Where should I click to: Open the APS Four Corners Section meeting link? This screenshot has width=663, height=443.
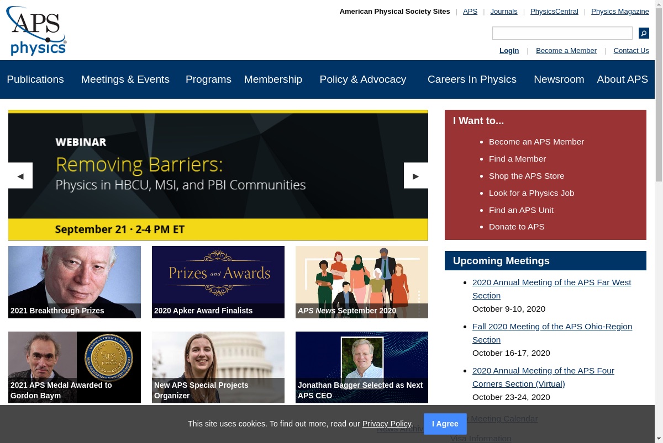[543, 377]
